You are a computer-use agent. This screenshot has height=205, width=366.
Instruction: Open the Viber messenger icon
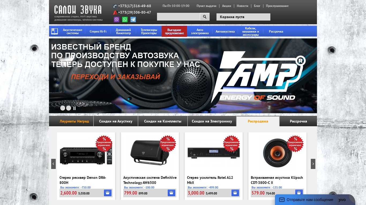pyautogui.click(x=117, y=19)
